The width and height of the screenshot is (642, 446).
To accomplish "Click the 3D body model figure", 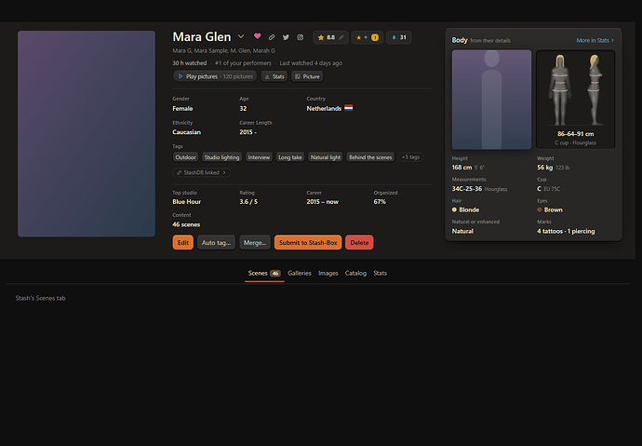I will [x=575, y=89].
